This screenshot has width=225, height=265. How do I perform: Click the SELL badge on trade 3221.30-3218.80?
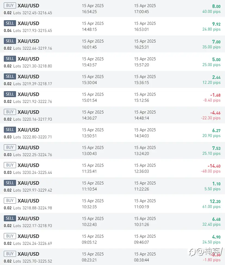10,59
